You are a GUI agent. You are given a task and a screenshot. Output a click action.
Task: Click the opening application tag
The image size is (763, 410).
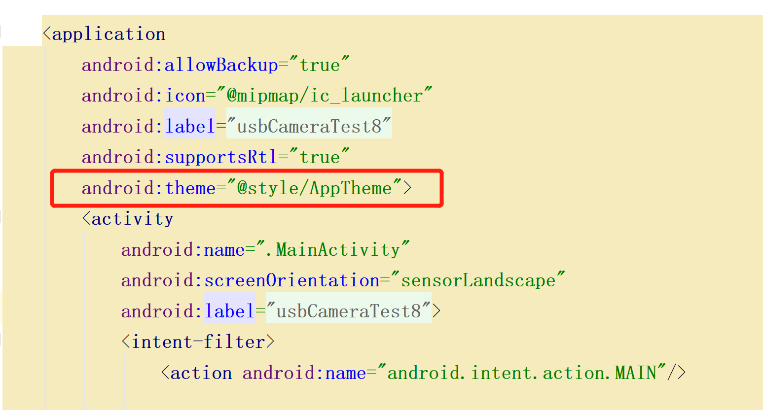coord(104,34)
